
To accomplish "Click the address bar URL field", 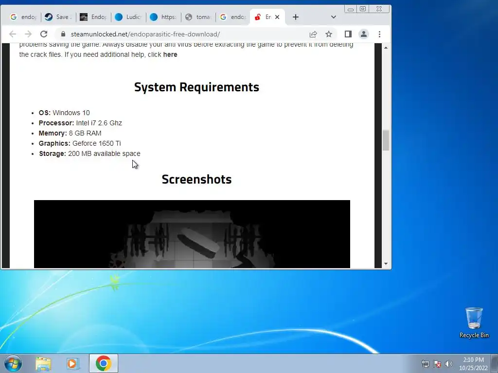I will click(x=184, y=34).
